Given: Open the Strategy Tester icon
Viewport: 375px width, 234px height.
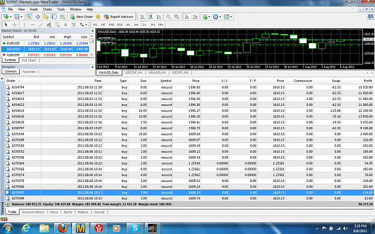Looking at the screenshot, I should point(62,17).
